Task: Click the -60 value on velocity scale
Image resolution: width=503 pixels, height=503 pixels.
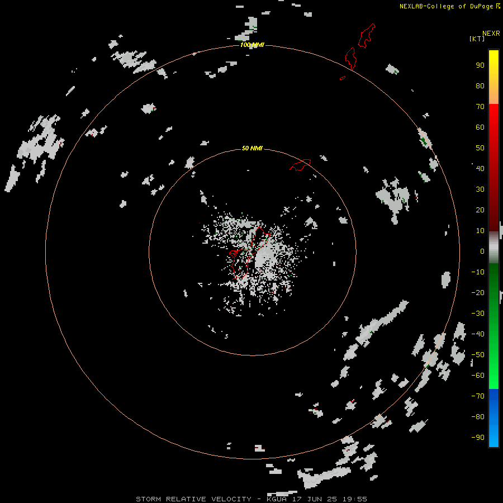Action: [x=478, y=376]
